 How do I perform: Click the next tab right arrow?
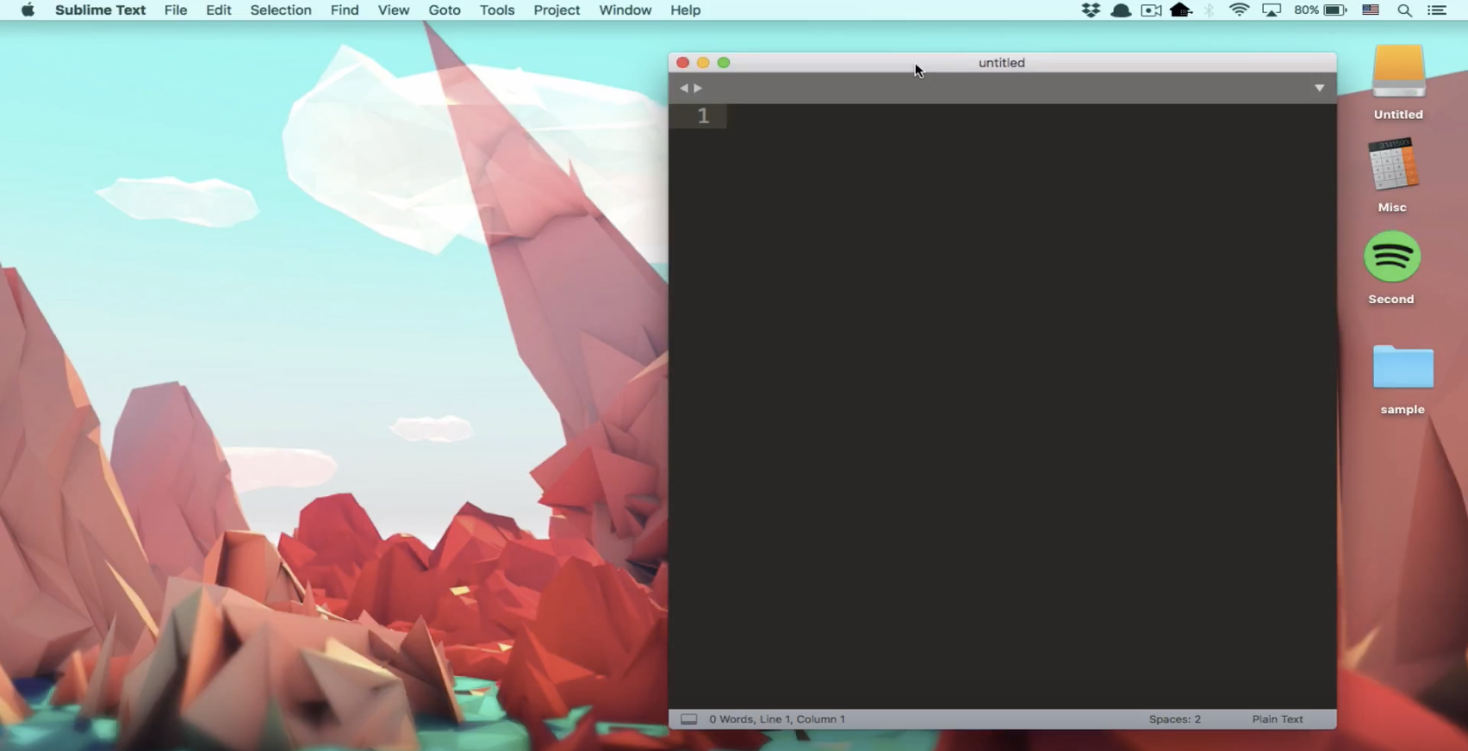[698, 88]
